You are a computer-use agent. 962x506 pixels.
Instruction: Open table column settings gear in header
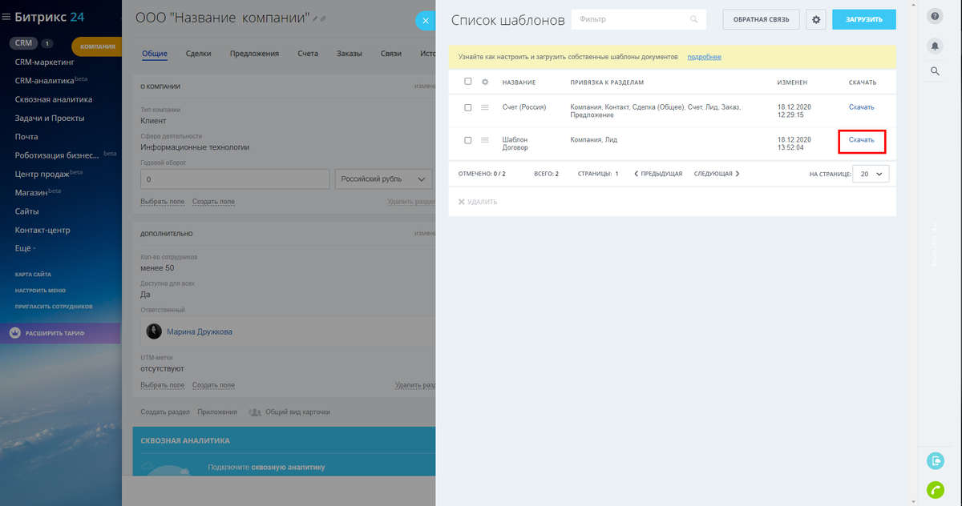(x=485, y=82)
